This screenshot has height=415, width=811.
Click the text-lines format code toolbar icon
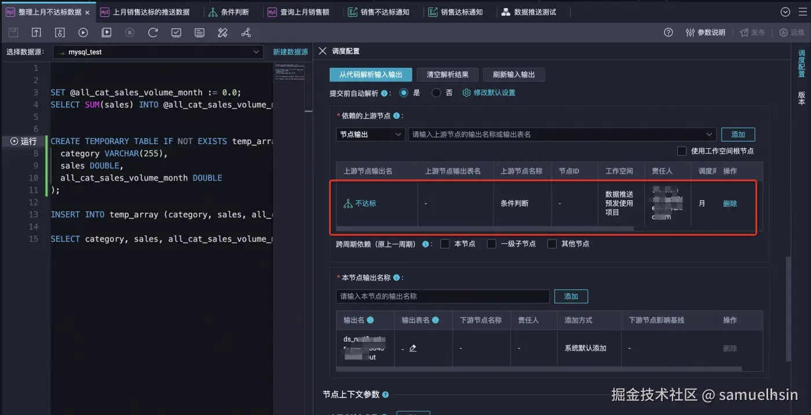coord(199,33)
